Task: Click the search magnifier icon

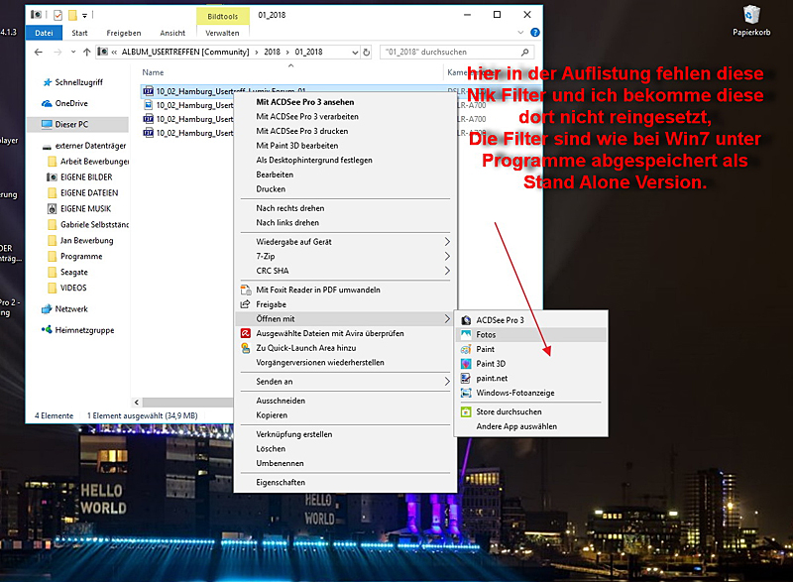Action: pos(525,53)
